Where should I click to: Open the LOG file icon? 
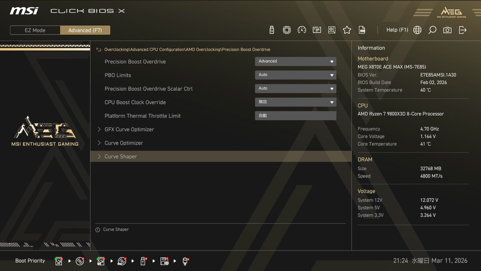362,30
